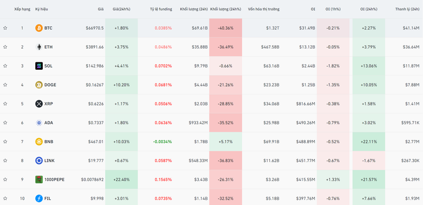Click the XRP logo icon

(39, 104)
